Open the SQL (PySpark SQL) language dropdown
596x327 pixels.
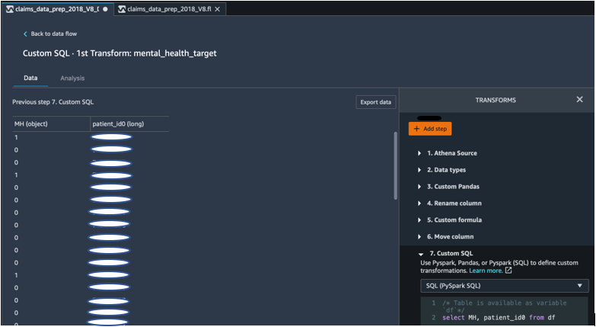click(505, 286)
